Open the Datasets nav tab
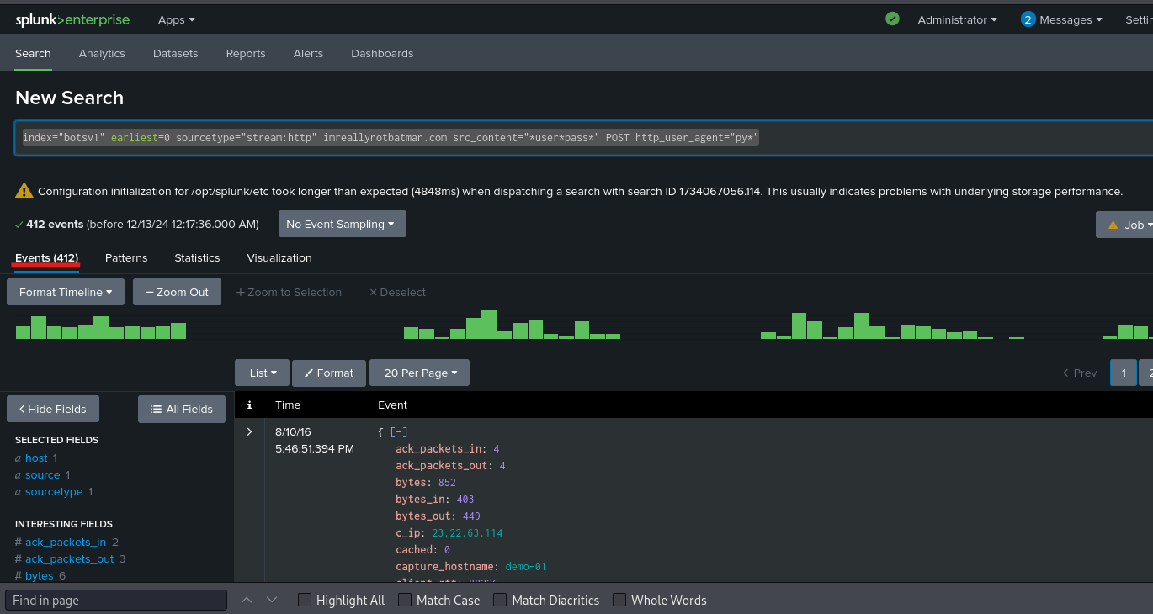 point(176,53)
